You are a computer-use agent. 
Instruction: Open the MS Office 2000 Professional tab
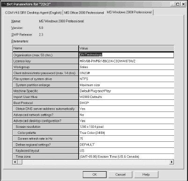[x=84, y=13]
